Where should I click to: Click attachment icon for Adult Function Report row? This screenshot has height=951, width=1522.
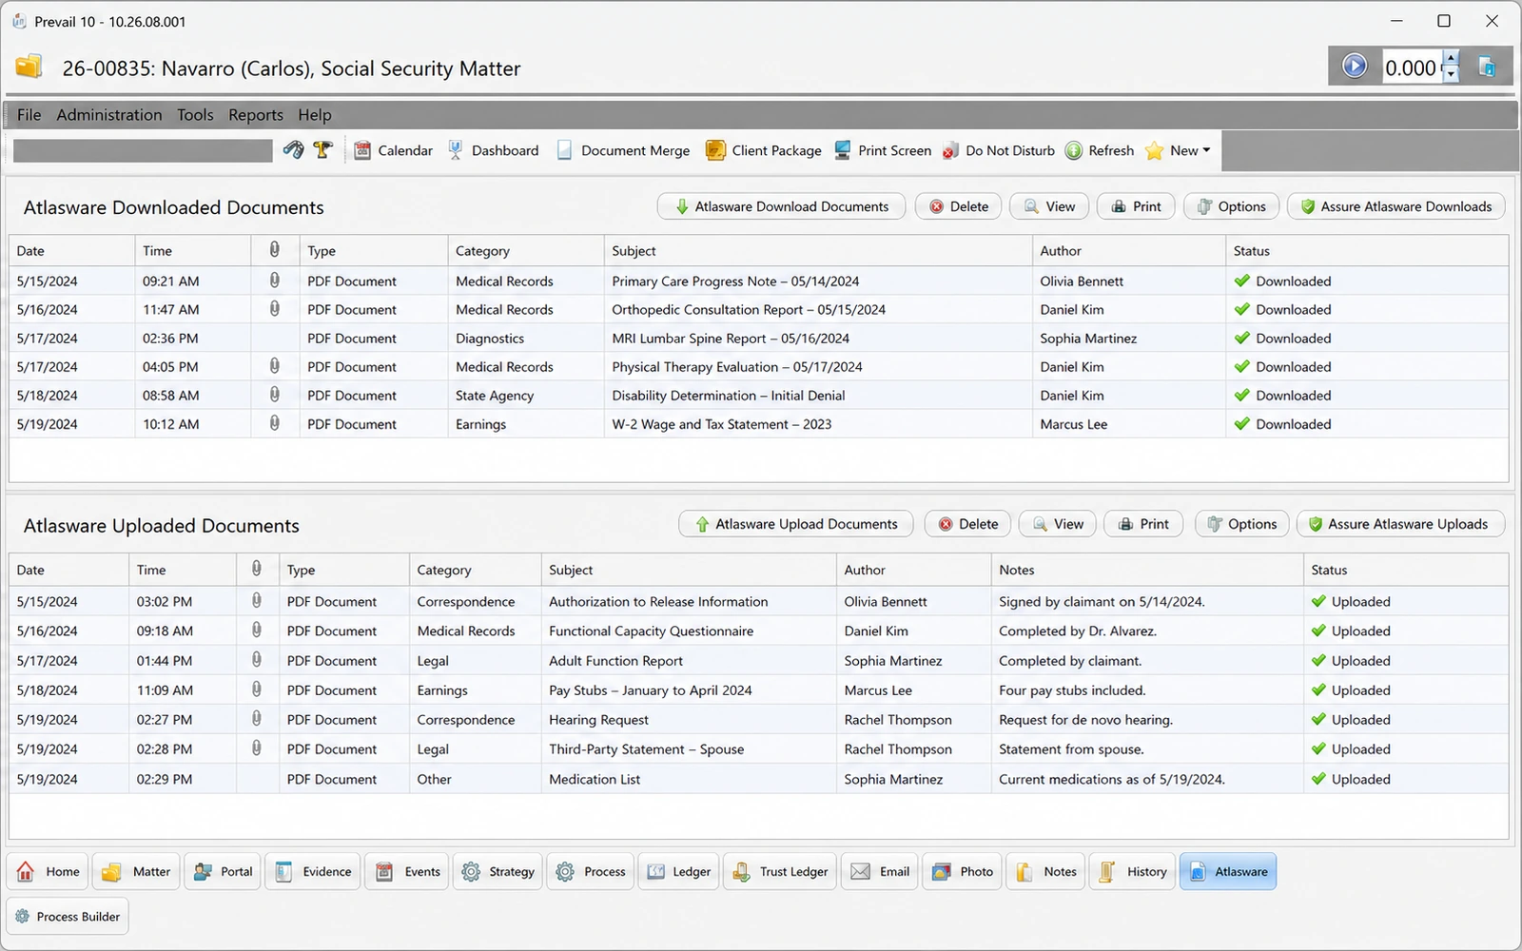tap(257, 660)
